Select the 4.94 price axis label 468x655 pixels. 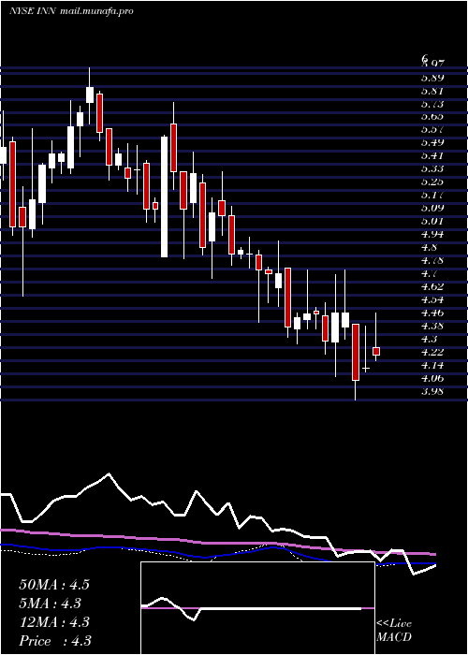pyautogui.click(x=432, y=234)
